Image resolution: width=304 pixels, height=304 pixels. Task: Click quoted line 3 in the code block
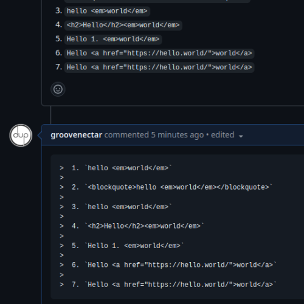click(116, 207)
